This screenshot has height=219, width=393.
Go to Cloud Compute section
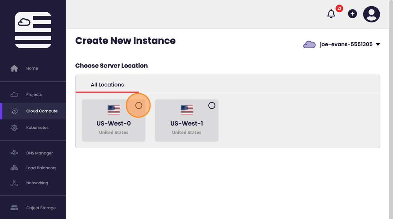click(41, 111)
